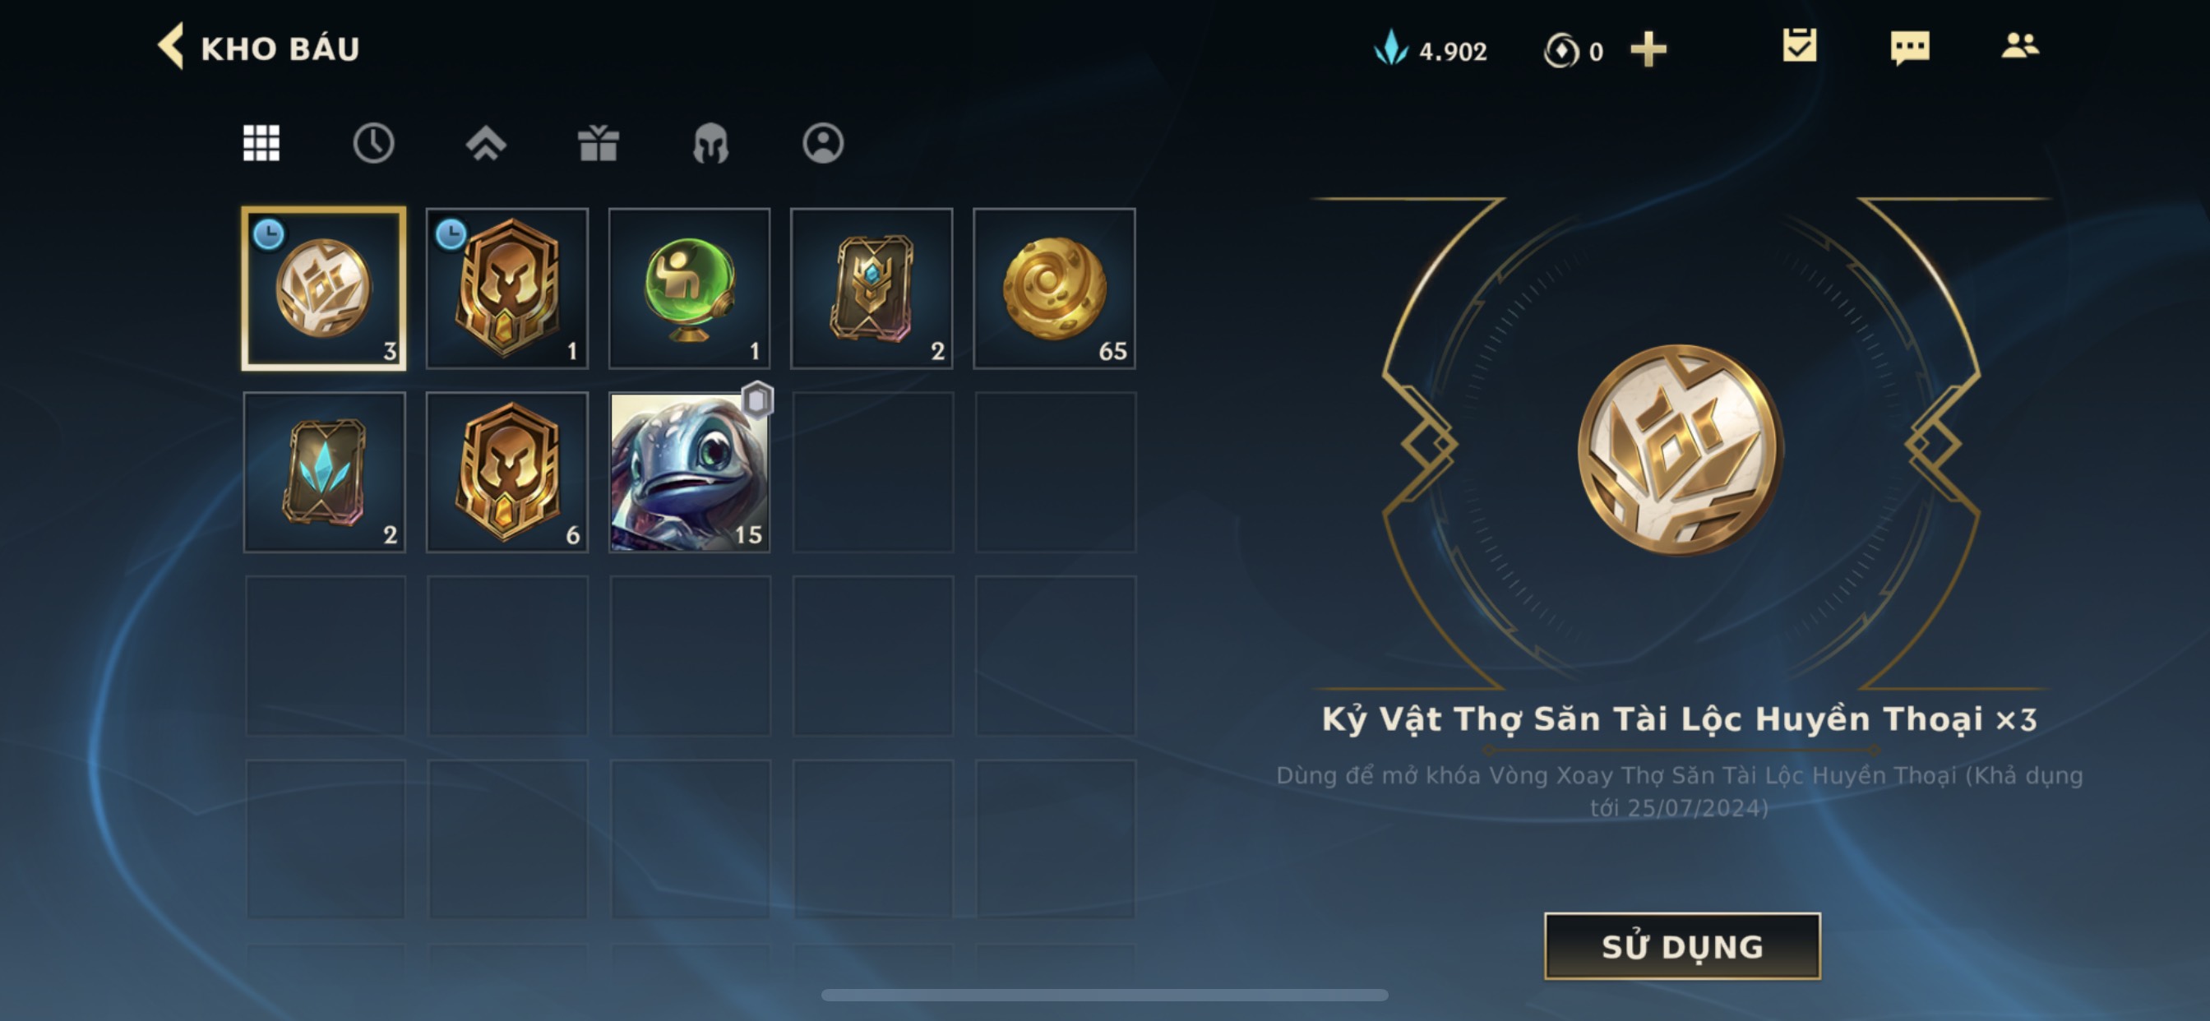
Task: Select the selected Legendary Hunter token item
Action: 324,289
